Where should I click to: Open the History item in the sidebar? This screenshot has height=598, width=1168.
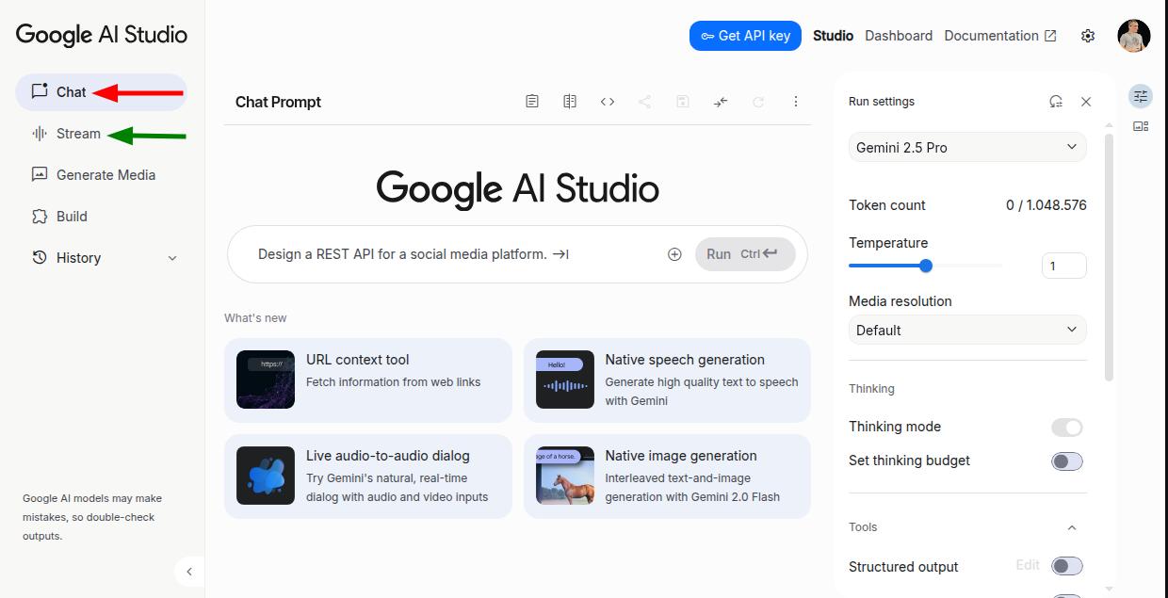click(x=101, y=258)
